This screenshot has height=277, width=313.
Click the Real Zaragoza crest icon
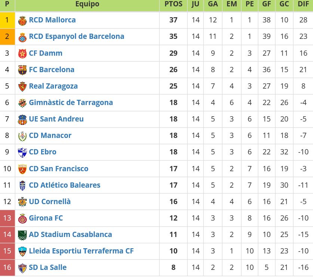(x=22, y=86)
